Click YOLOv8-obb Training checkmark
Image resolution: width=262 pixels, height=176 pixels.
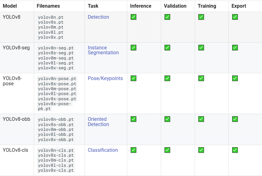(x=201, y=119)
